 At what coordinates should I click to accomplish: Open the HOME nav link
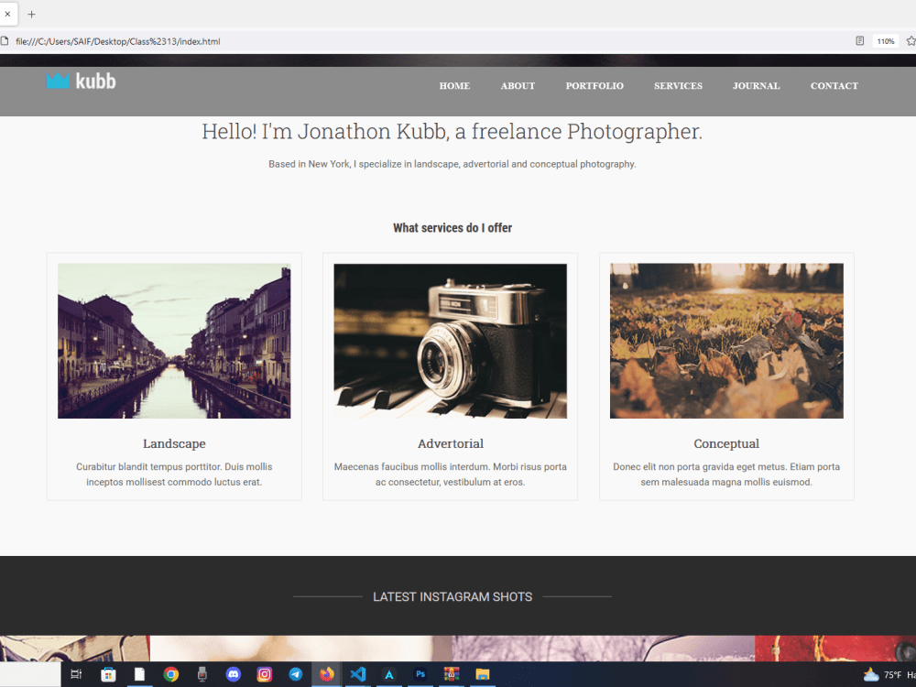(x=454, y=86)
